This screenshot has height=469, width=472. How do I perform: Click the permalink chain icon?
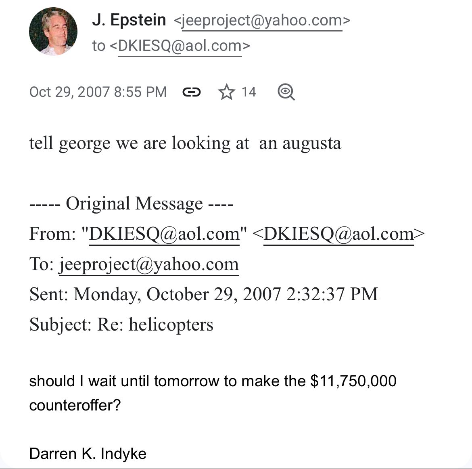click(191, 92)
